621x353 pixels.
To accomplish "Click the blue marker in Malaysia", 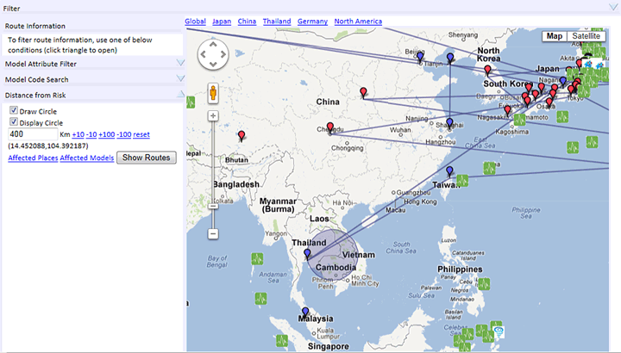I will [x=305, y=313].
